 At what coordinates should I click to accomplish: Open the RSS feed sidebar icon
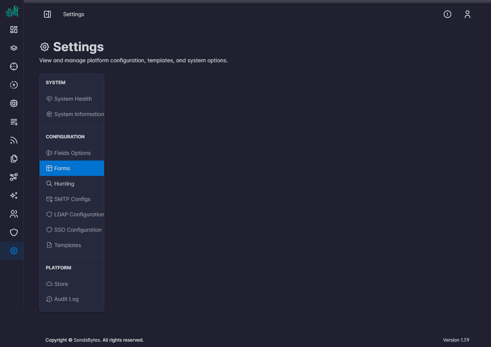14,140
